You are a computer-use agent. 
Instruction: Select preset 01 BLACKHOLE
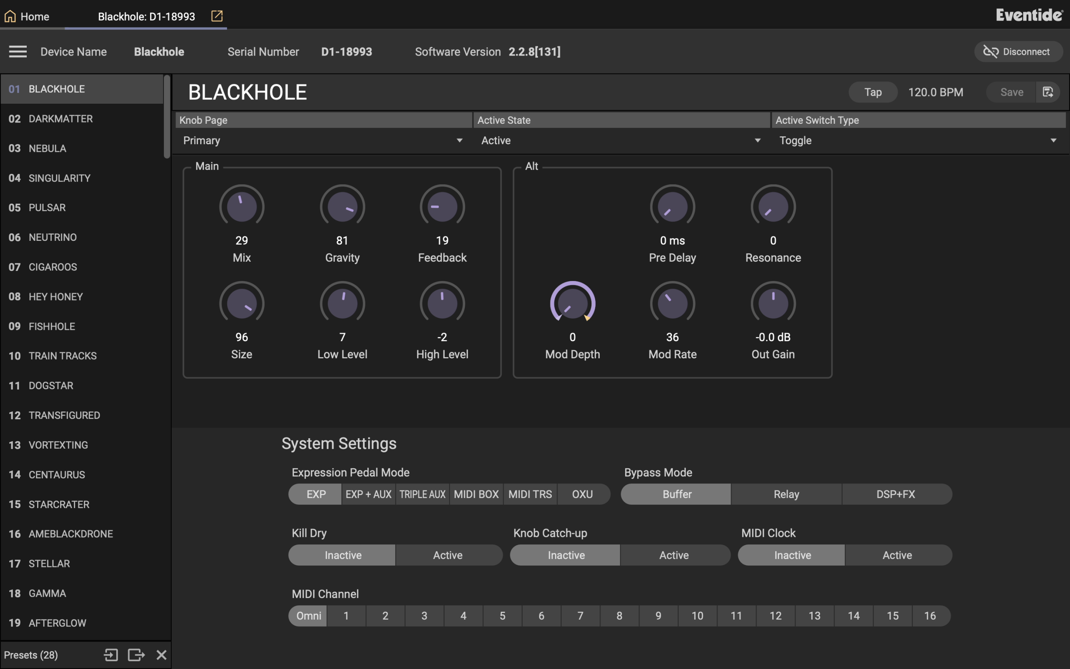click(82, 89)
